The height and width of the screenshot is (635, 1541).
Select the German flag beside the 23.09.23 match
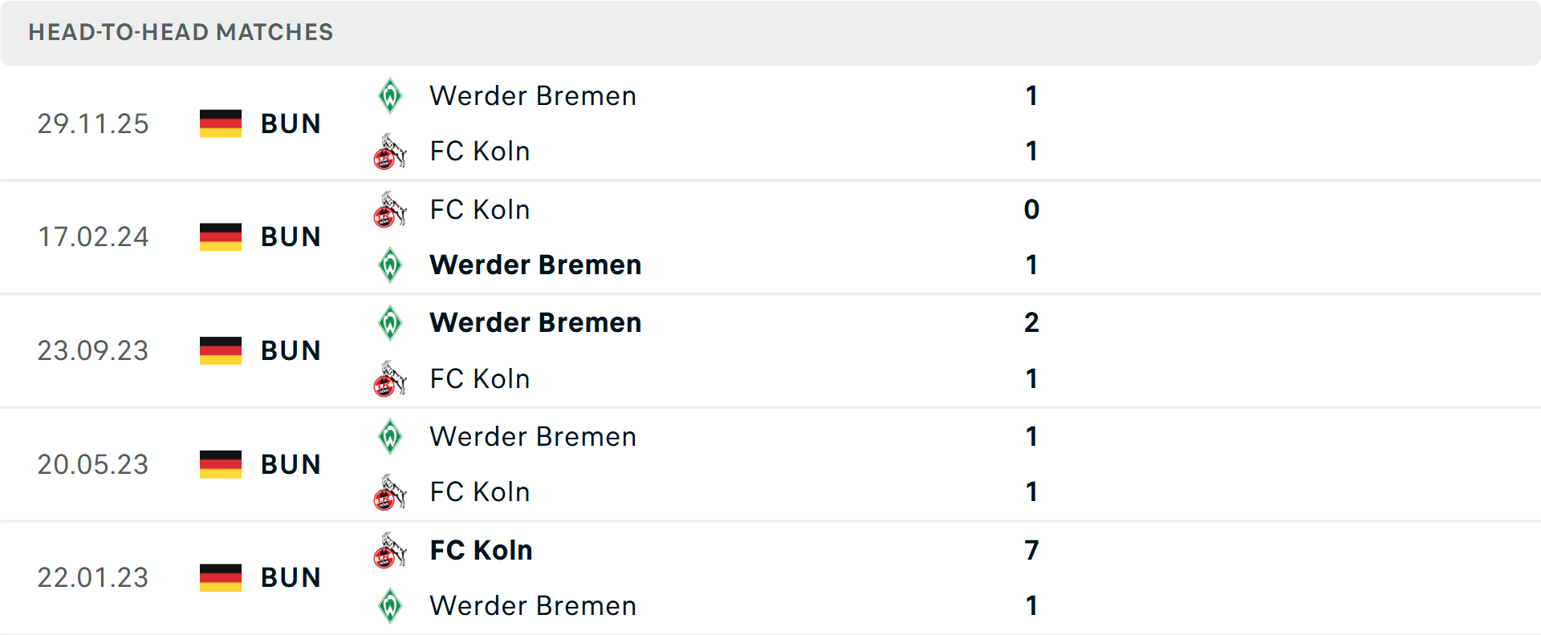[220, 350]
